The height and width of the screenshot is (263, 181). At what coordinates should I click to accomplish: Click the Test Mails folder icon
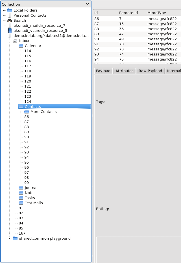click(21, 203)
